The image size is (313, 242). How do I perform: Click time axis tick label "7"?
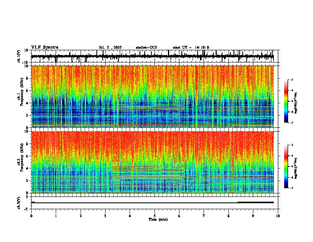pos(204,216)
